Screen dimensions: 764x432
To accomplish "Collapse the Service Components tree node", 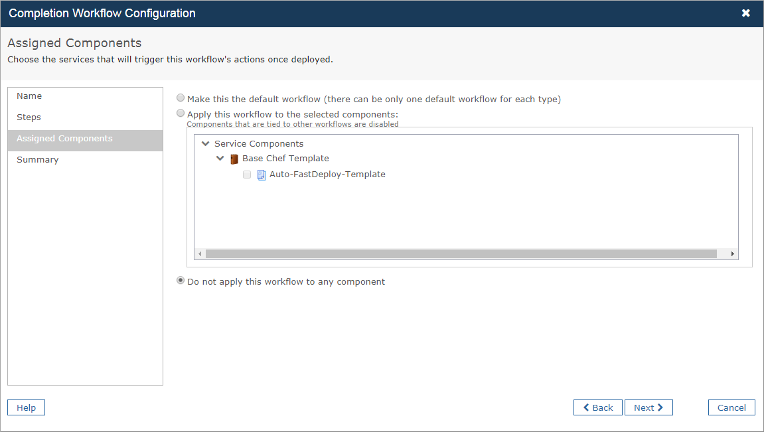I will pos(206,144).
